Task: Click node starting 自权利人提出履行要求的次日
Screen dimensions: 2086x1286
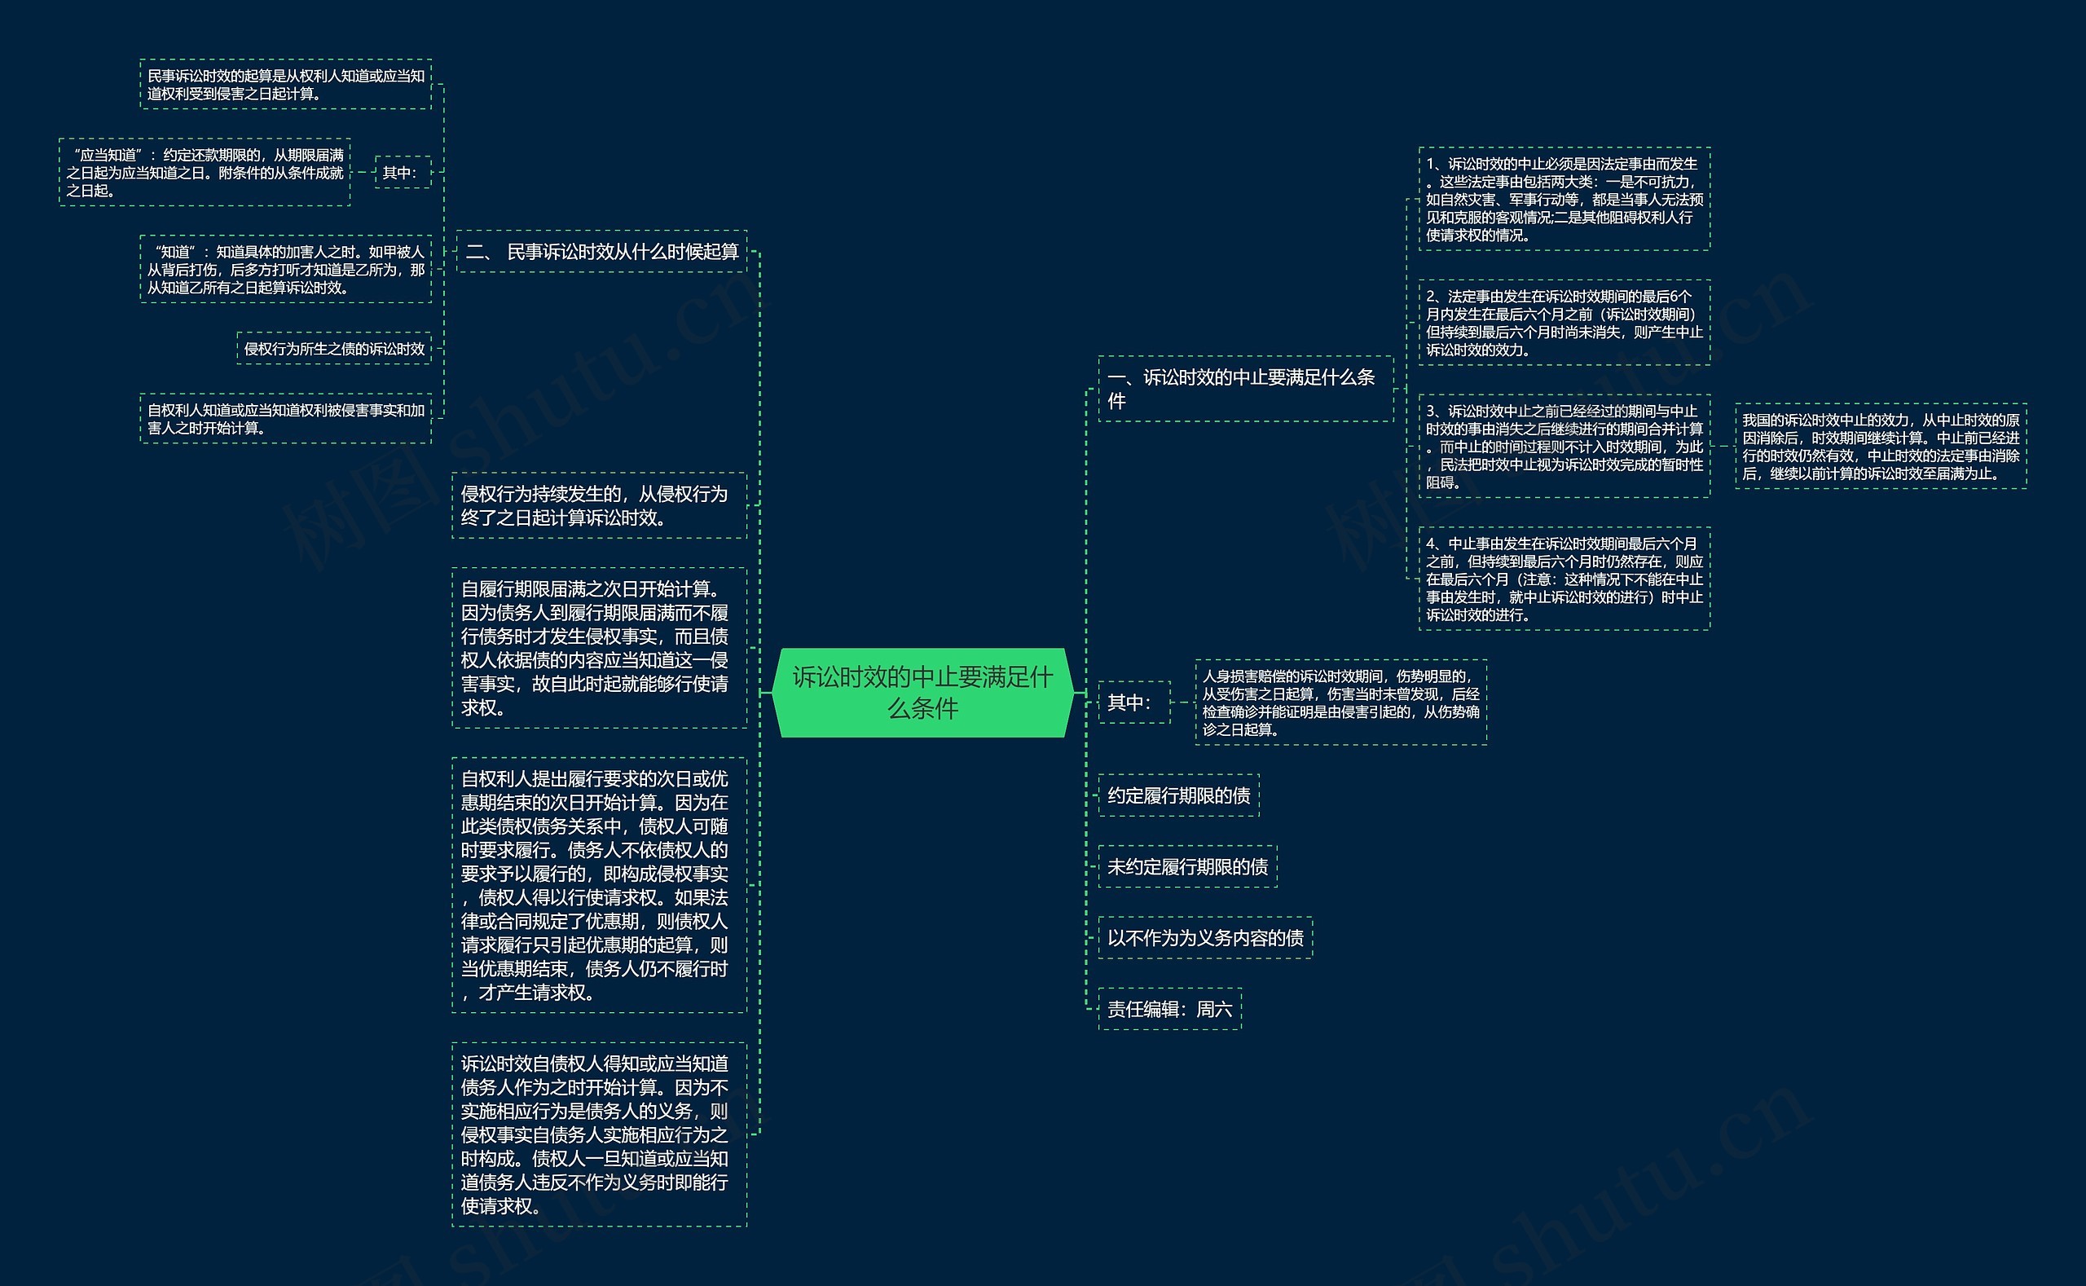Action: click(600, 885)
